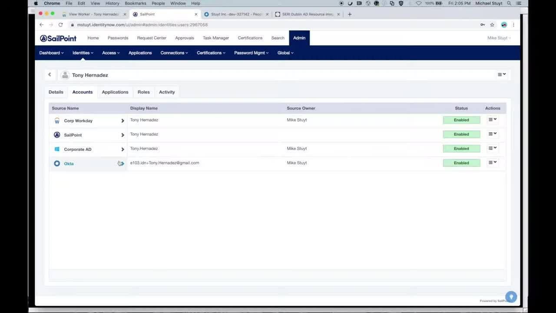This screenshot has height=313, width=556.
Task: Open actions menu for Corporate AD account
Action: tap(492, 148)
